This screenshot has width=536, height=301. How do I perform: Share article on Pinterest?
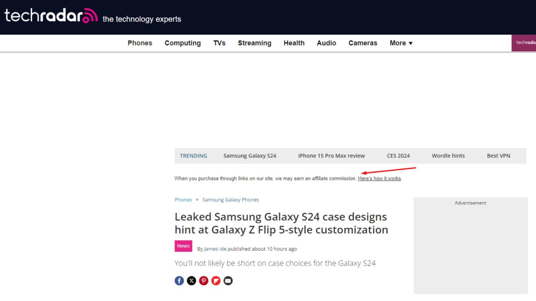point(204,281)
